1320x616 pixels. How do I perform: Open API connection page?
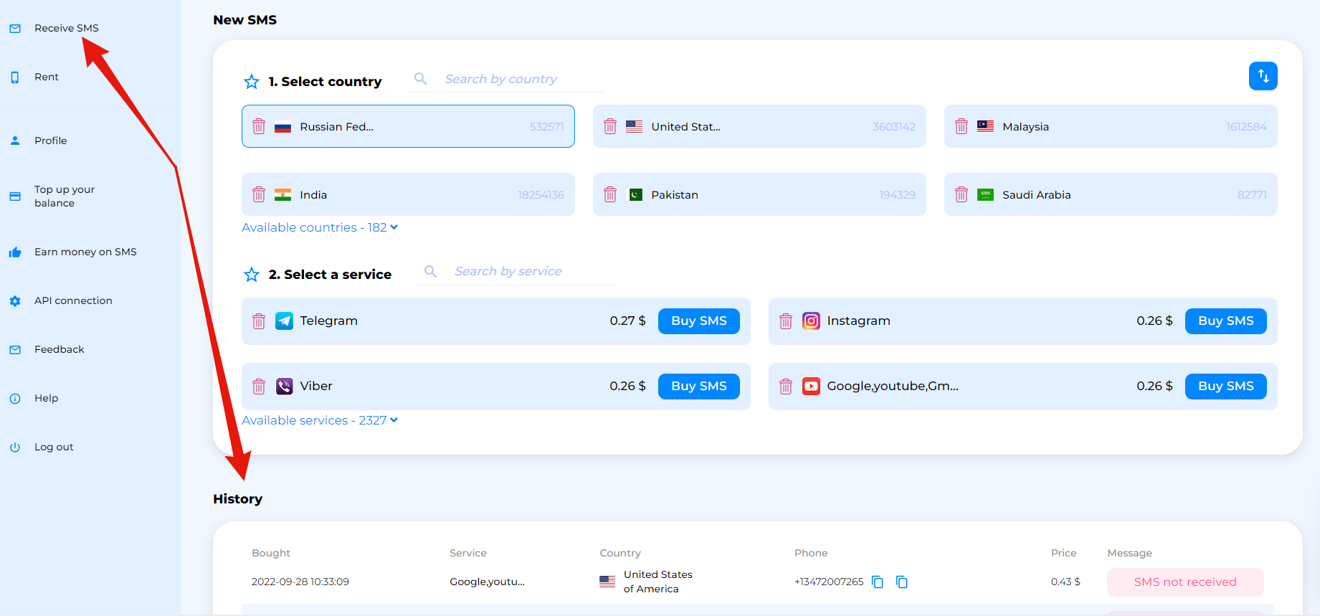point(73,300)
